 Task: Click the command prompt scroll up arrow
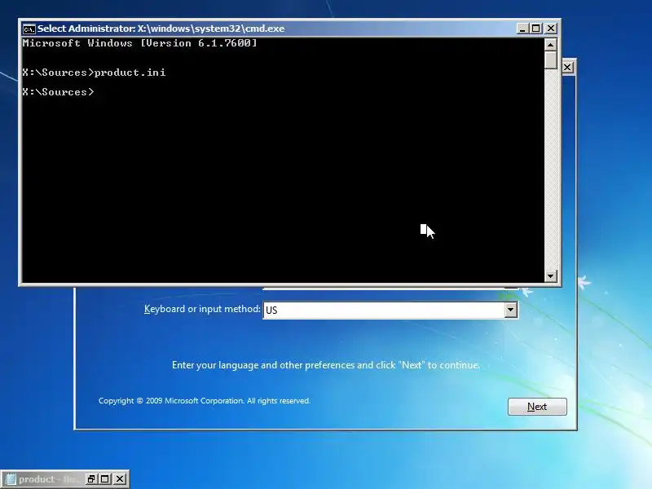click(551, 44)
